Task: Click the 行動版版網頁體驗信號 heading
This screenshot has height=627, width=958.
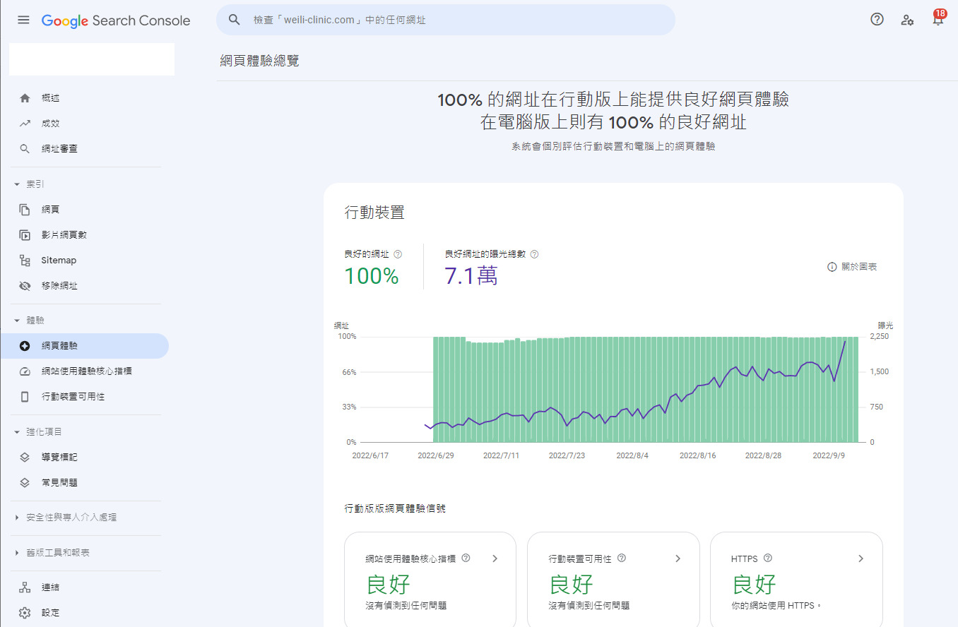Action: (x=395, y=508)
